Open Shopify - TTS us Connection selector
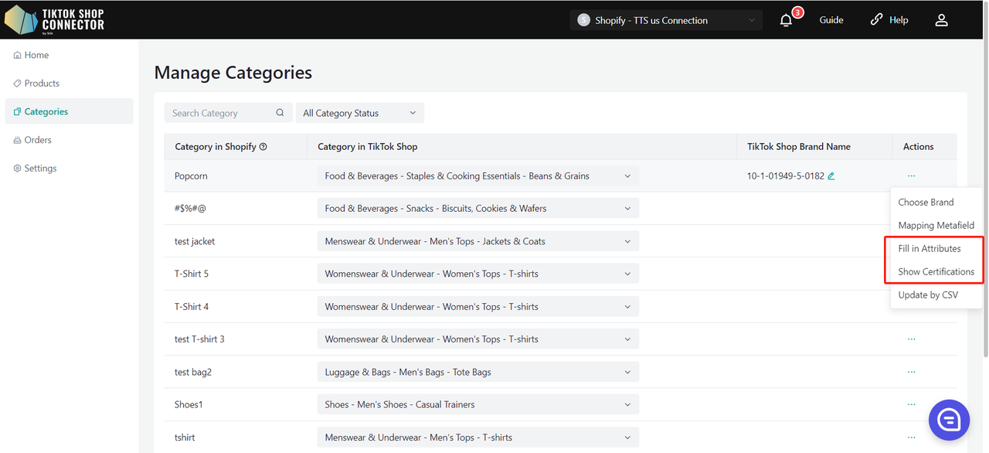Screen dimensions: 989x453 [665, 21]
